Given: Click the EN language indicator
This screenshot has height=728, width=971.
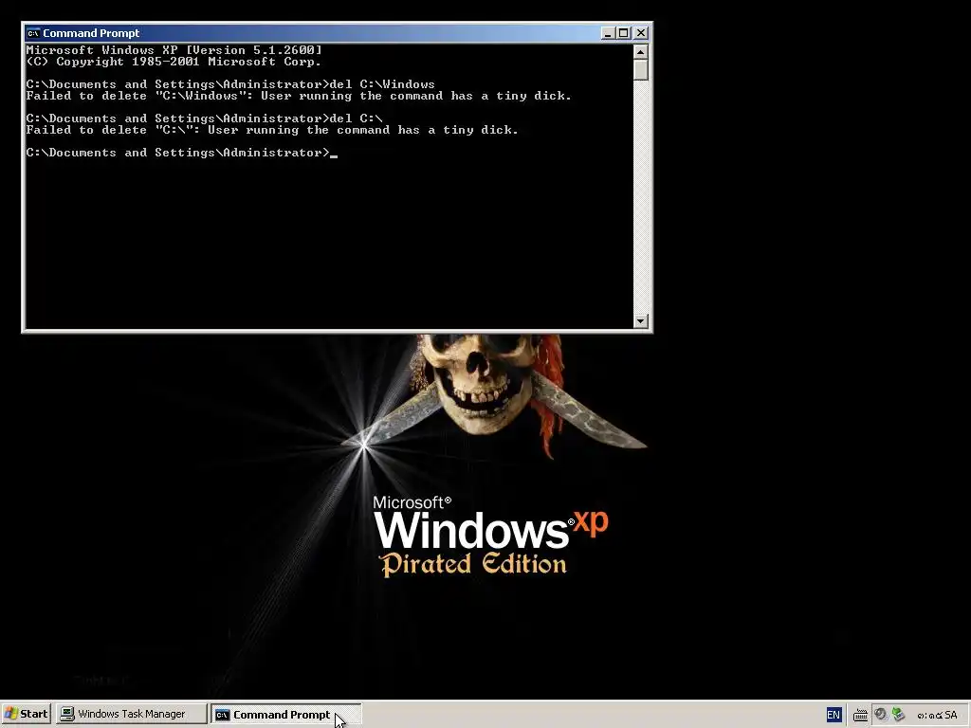Looking at the screenshot, I should coord(834,715).
